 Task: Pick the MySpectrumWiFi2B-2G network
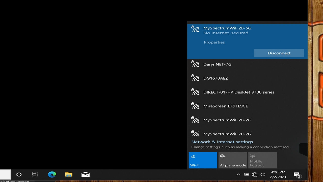pos(227,120)
